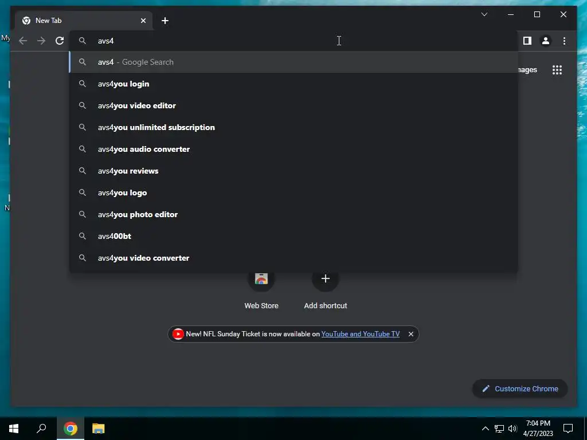Choose the 'avs4 - Google Search' suggestion

click(x=294, y=62)
